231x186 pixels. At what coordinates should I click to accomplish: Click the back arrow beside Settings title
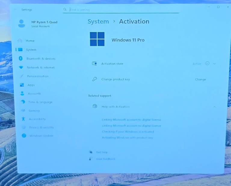tap(15, 10)
